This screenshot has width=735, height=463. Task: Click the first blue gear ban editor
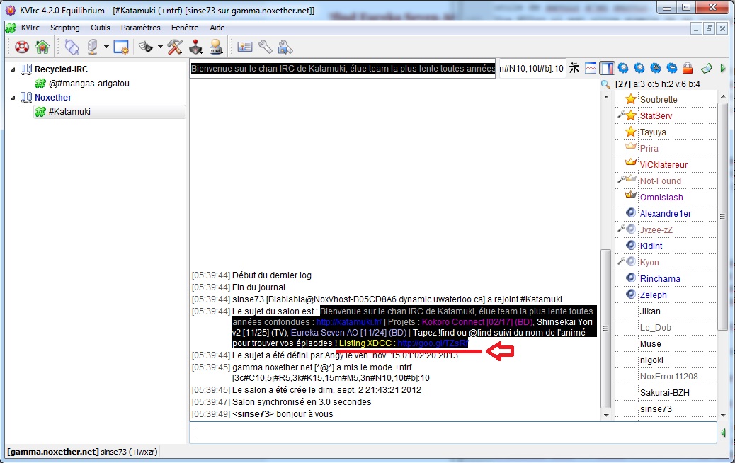[x=623, y=69]
